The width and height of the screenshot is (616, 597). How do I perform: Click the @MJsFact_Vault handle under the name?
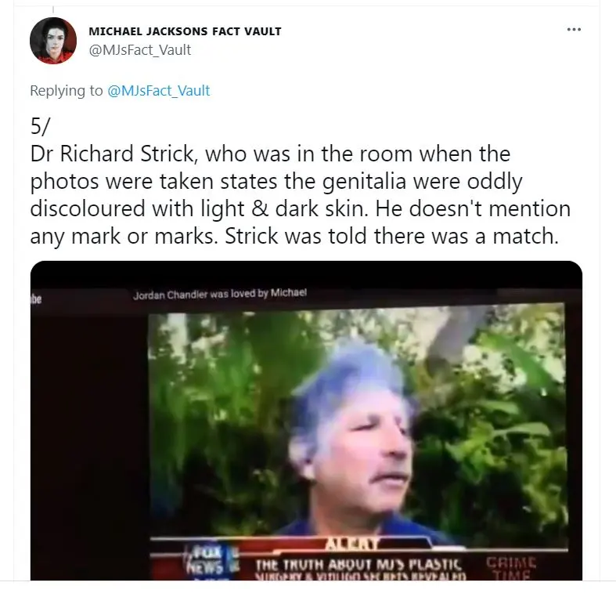click(140, 50)
